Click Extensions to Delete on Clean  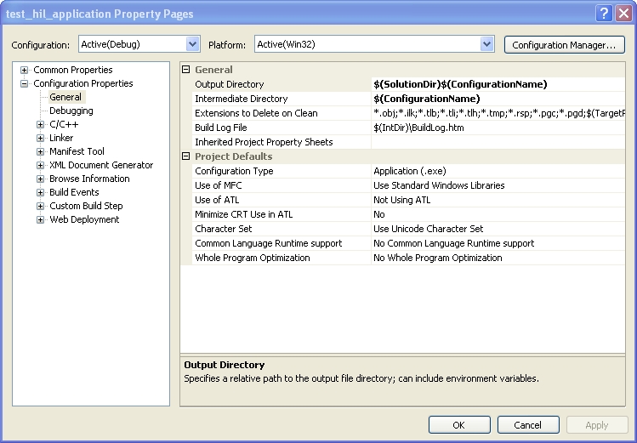(x=256, y=113)
